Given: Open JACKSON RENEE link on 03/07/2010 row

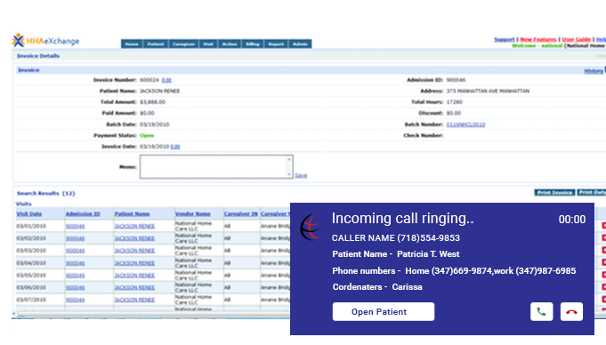Looking at the screenshot, I should 134,300.
